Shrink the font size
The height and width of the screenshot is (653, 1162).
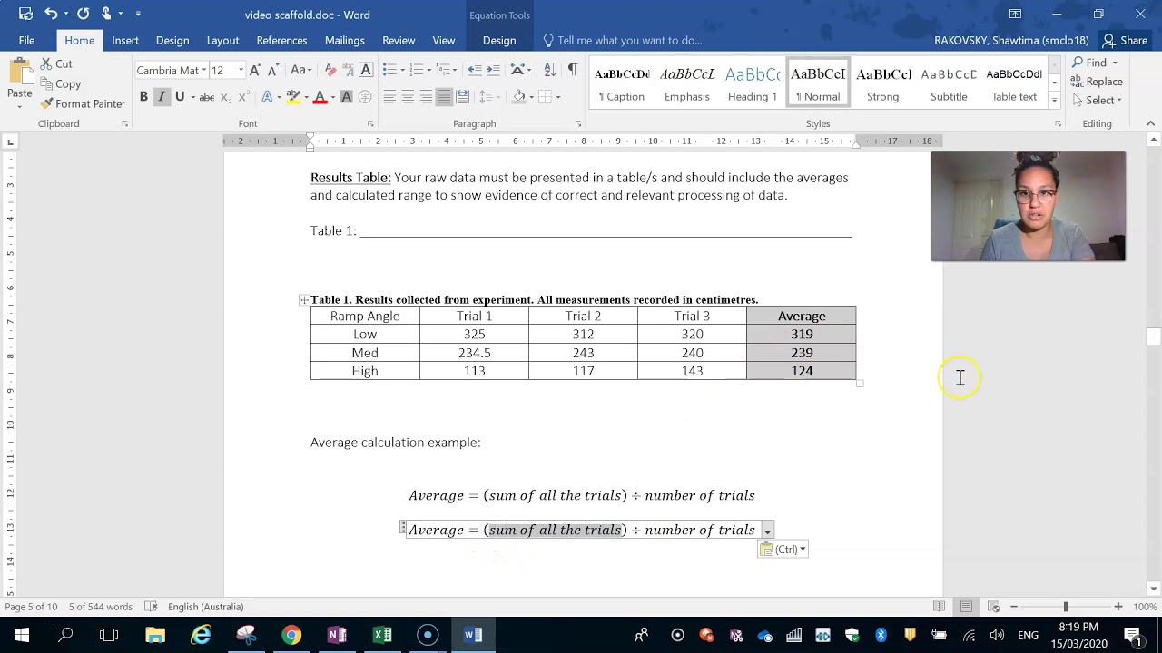[272, 70]
